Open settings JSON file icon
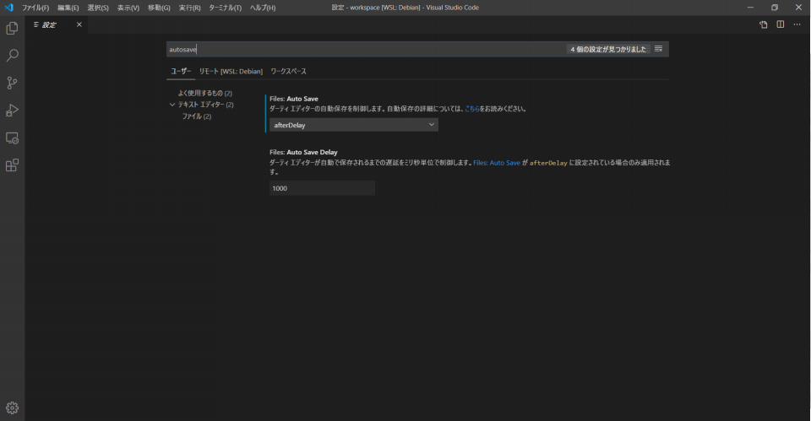This screenshot has height=421, width=811. (x=764, y=24)
